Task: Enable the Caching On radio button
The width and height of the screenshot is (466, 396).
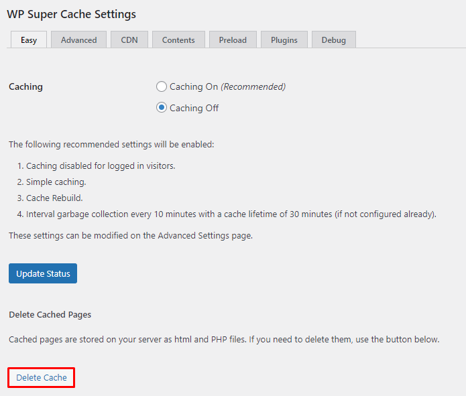Action: 161,86
